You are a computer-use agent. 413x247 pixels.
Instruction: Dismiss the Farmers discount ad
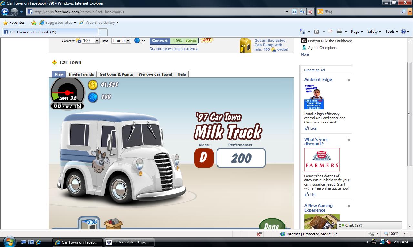coord(349,140)
